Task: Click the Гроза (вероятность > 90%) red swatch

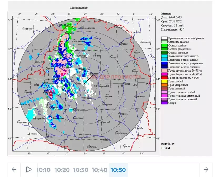Action: [164, 78]
